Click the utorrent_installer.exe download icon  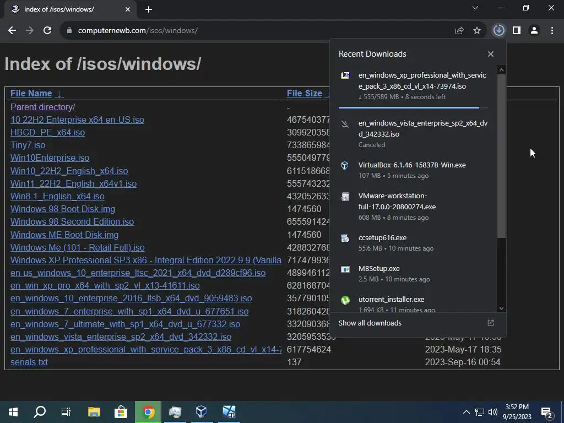(x=345, y=300)
